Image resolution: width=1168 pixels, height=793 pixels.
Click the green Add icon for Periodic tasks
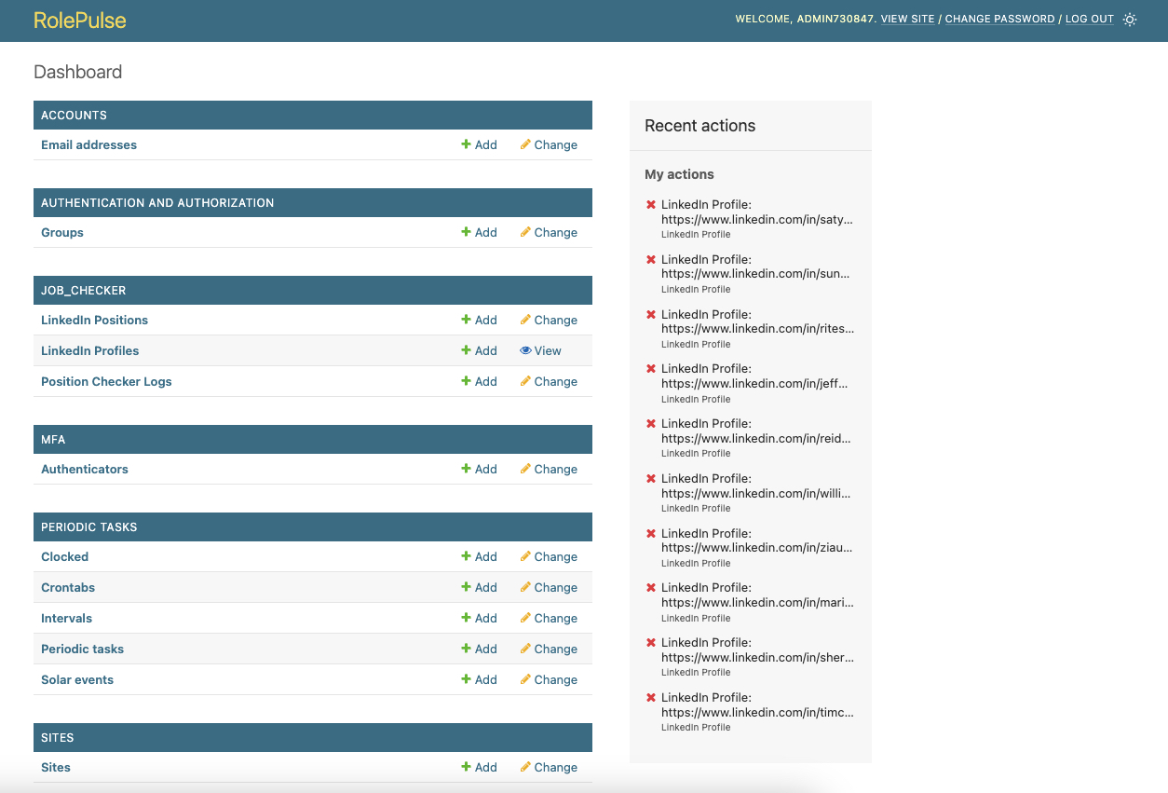pyautogui.click(x=466, y=649)
